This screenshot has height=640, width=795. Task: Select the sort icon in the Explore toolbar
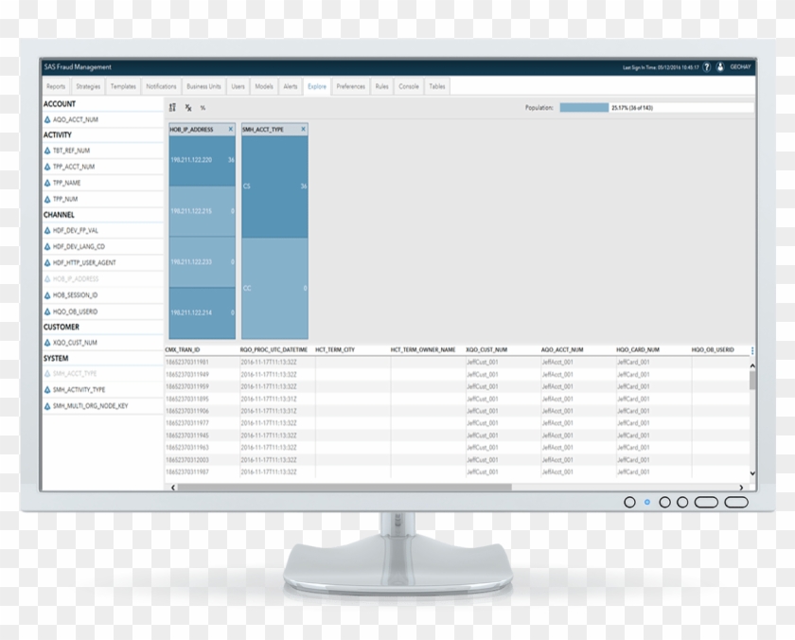pyautogui.click(x=172, y=108)
